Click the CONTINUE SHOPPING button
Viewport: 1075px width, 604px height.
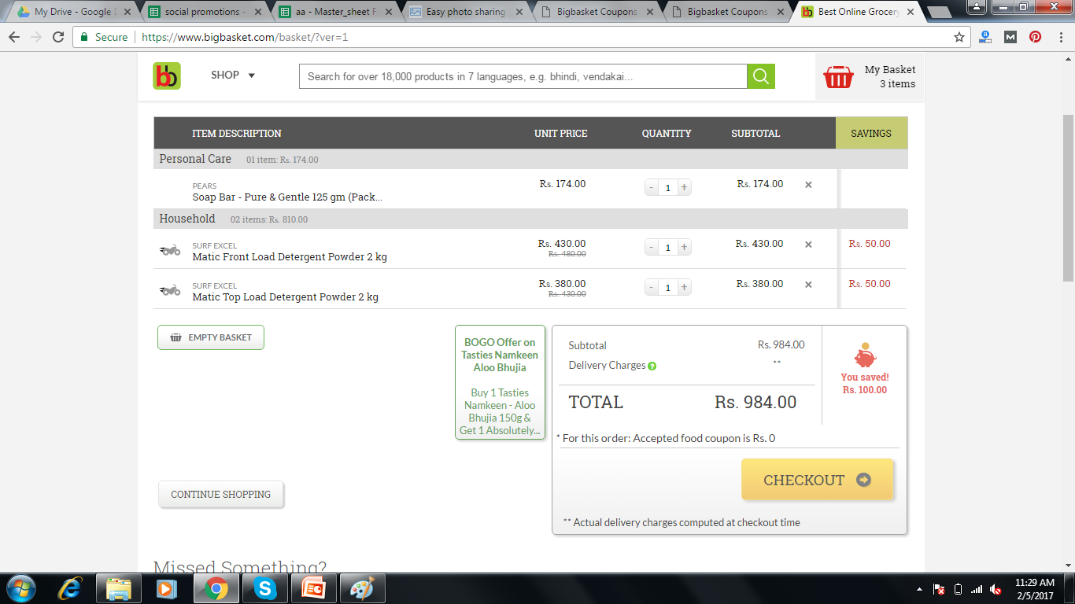221,495
